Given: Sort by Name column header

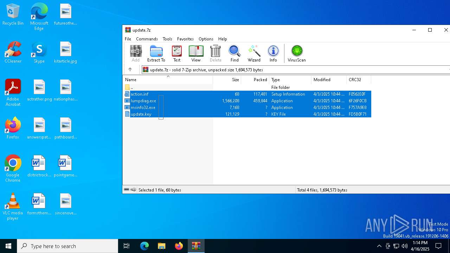Looking at the screenshot, I should point(168,80).
